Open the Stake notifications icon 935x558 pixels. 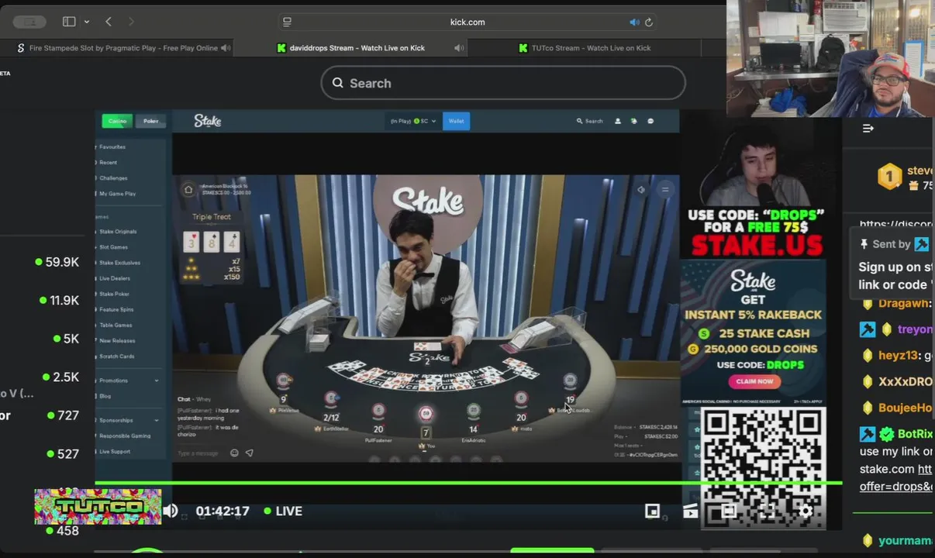[634, 121]
